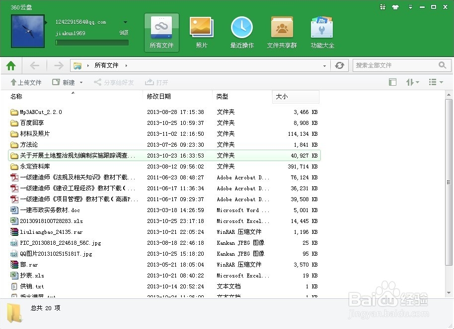Viewport: 454px width, 329px height.
Task: Select liuliangbao_24135.rar archive
Action: coord(164,232)
